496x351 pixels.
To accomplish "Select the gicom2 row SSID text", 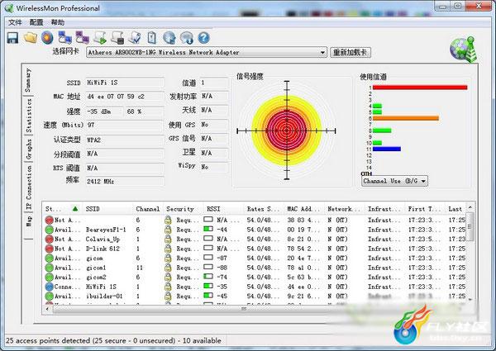I will pos(96,277).
